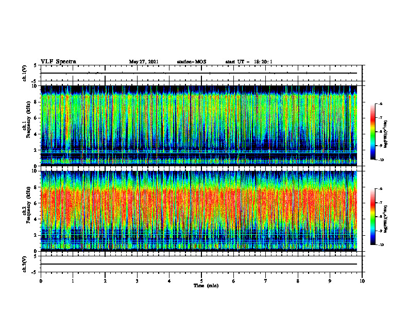Image resolution: width=408 pixels, height=315 pixels.
Task: Click the -6 label on ch.2 color bar
Action: point(380,189)
